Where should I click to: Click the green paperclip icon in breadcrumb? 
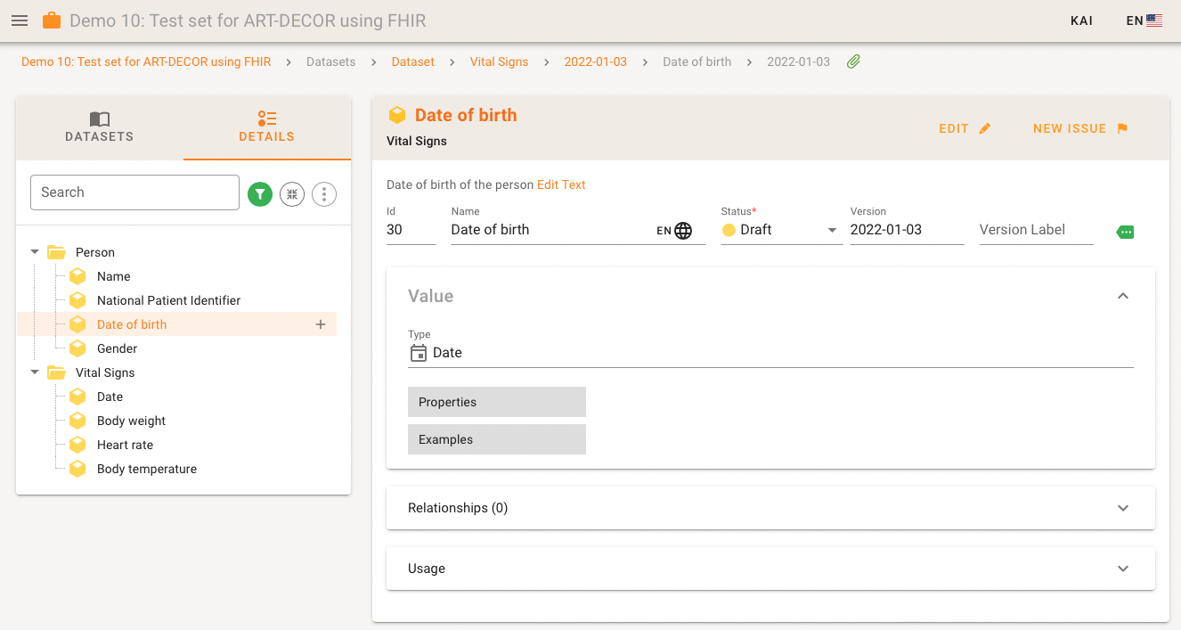(853, 61)
